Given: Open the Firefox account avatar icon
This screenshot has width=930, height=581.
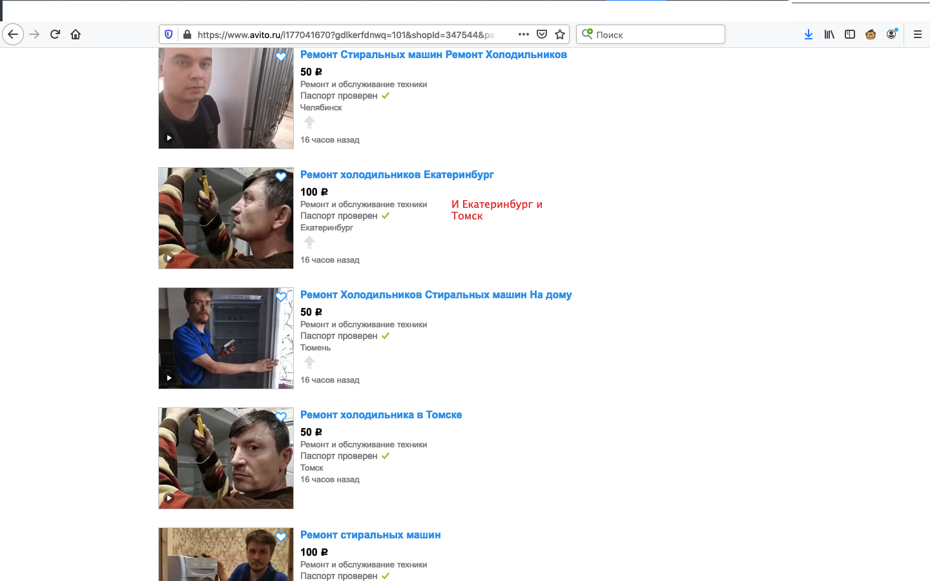Looking at the screenshot, I should tap(891, 34).
